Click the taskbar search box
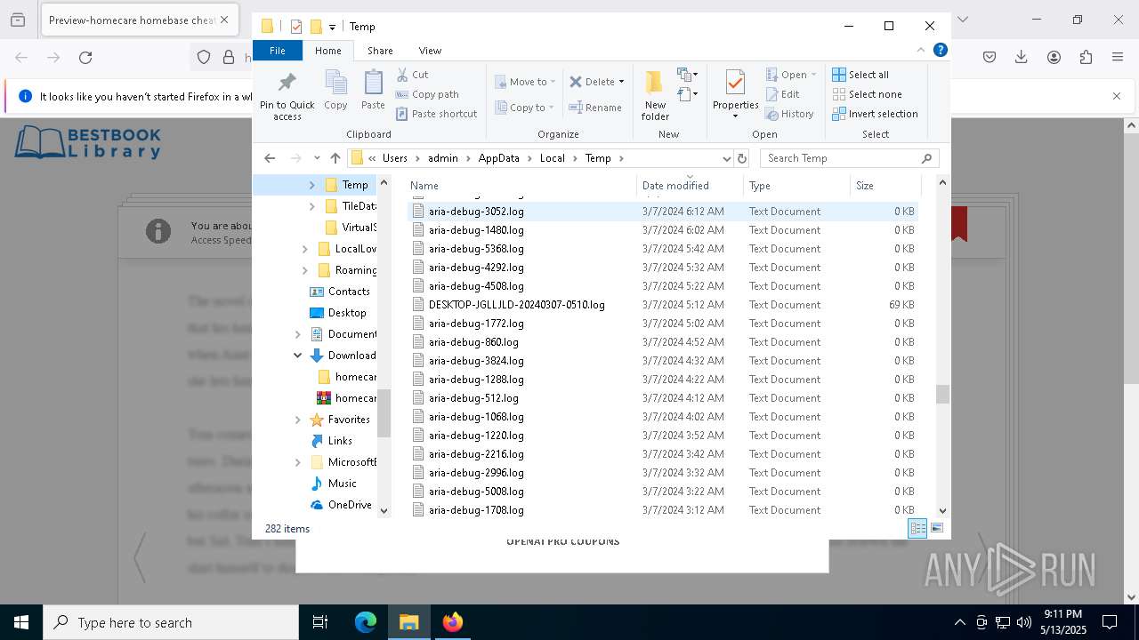The height and width of the screenshot is (640, 1139). (x=171, y=622)
